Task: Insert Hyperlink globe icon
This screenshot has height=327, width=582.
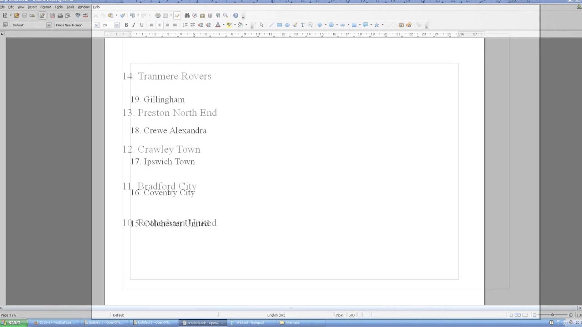Action: click(x=158, y=15)
